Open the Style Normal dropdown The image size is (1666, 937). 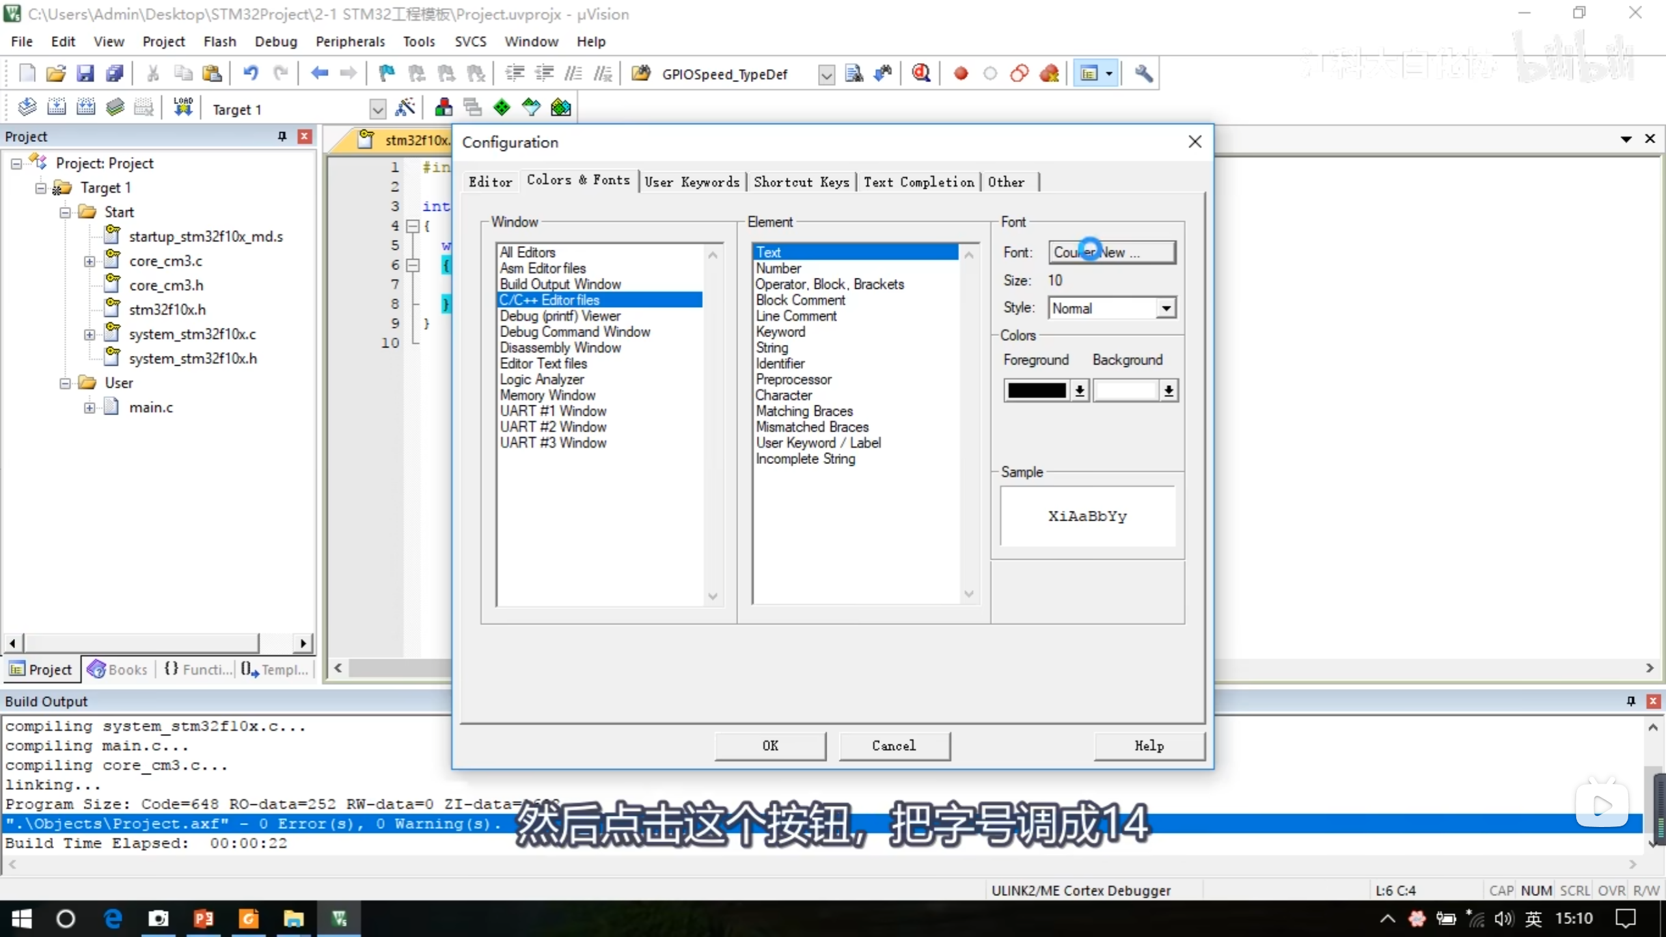[1166, 308]
